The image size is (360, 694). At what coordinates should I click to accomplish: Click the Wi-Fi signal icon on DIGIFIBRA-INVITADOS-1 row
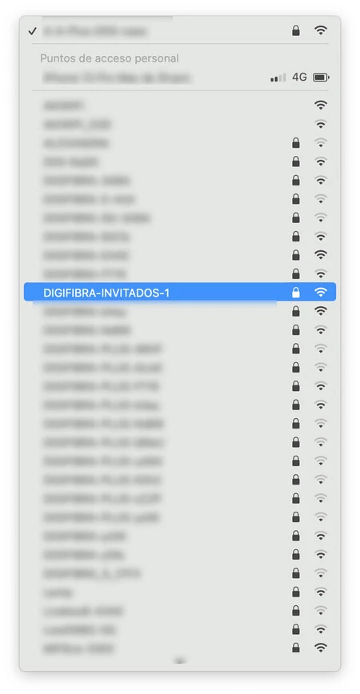[321, 292]
